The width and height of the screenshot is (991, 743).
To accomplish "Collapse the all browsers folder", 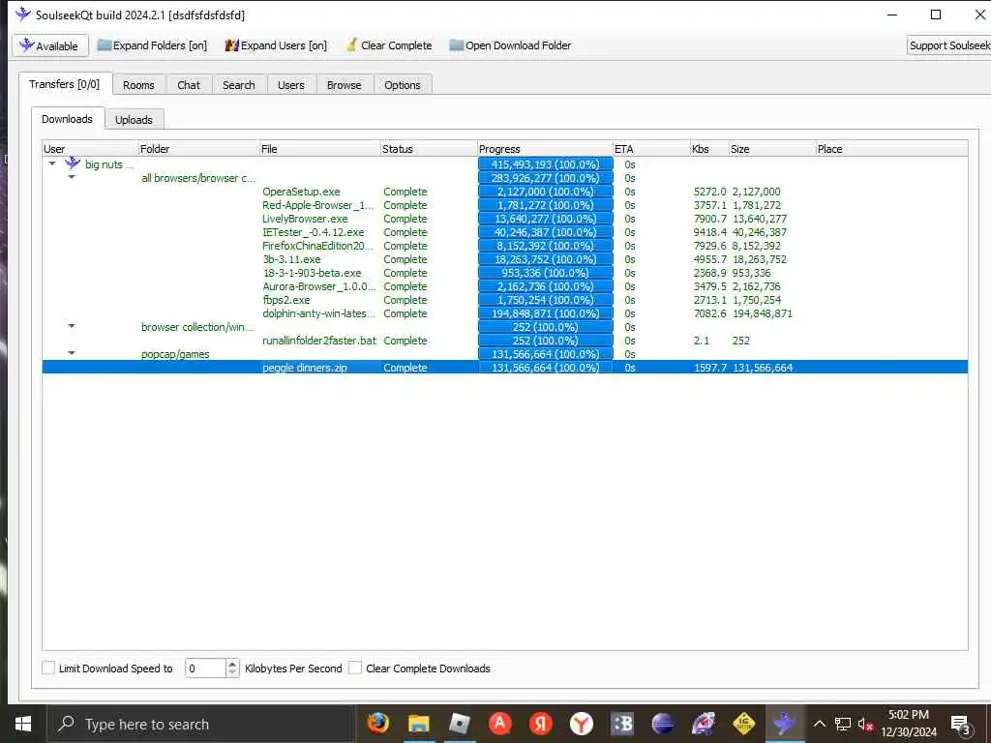I will 72,177.
